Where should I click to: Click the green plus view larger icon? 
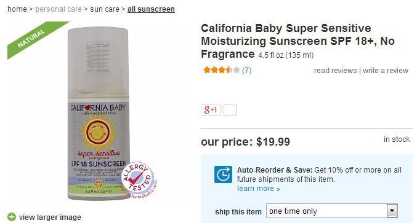tap(12, 217)
